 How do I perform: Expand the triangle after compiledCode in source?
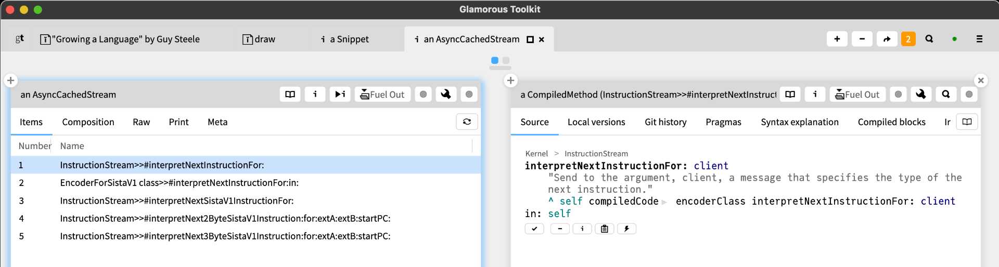pos(664,202)
